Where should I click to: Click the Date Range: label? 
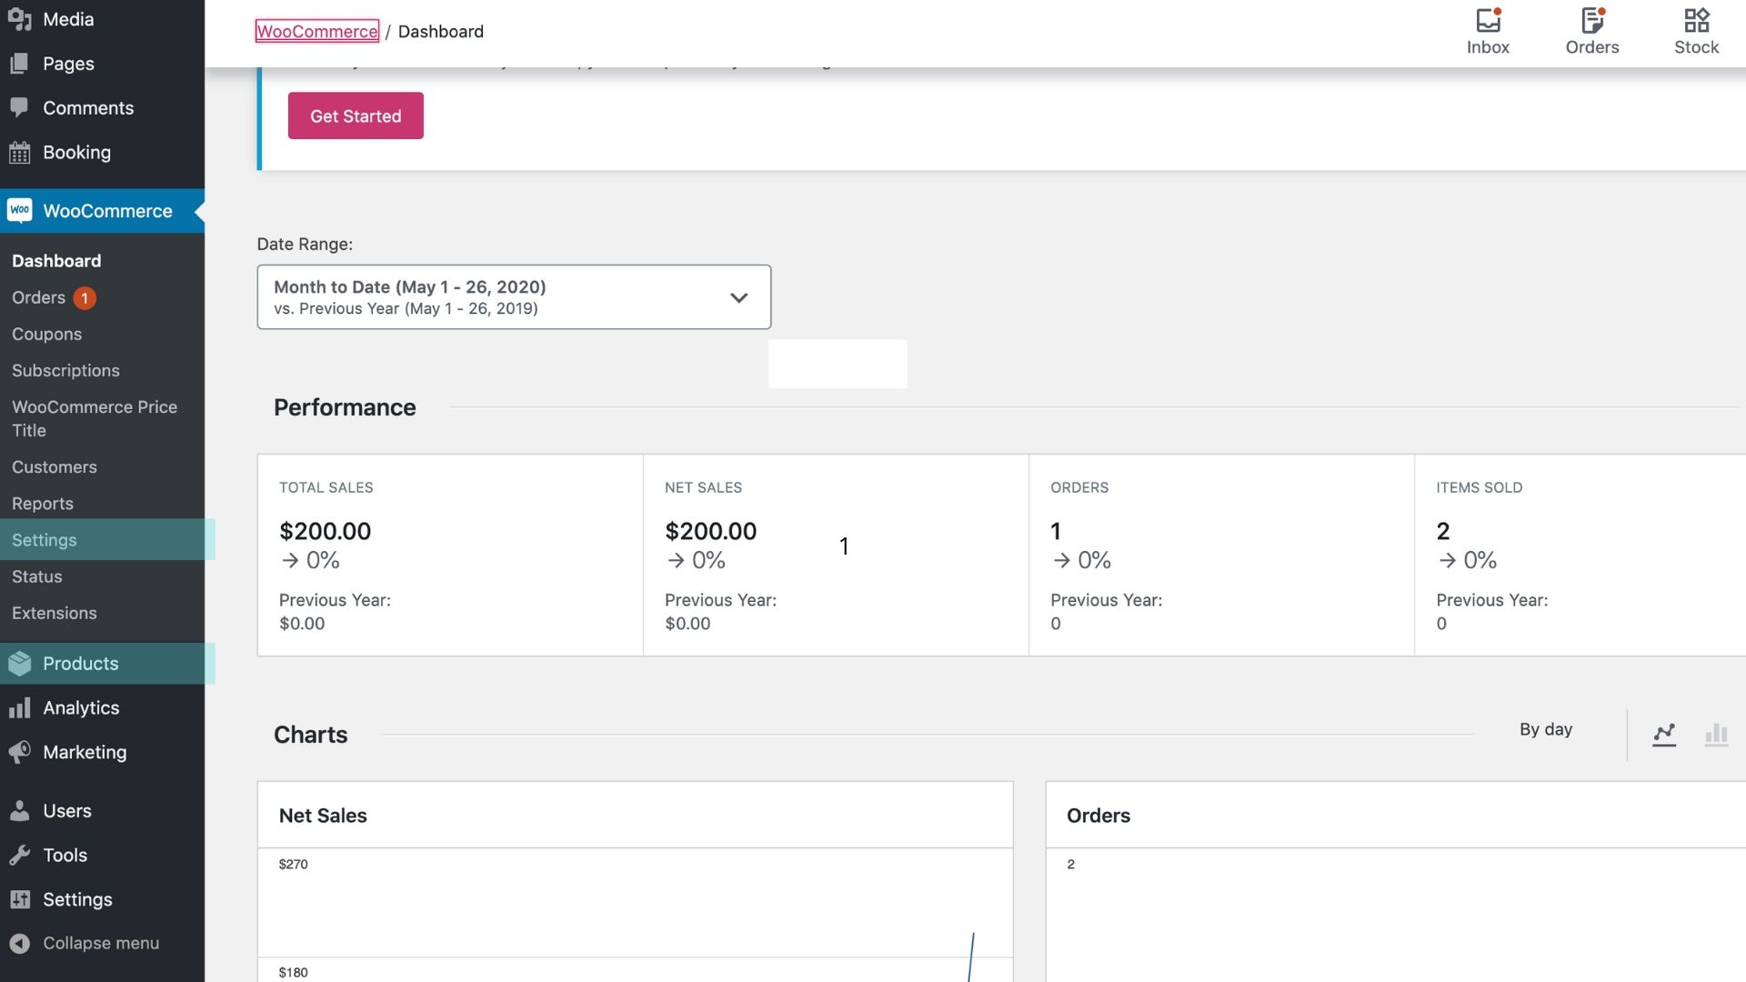point(305,244)
